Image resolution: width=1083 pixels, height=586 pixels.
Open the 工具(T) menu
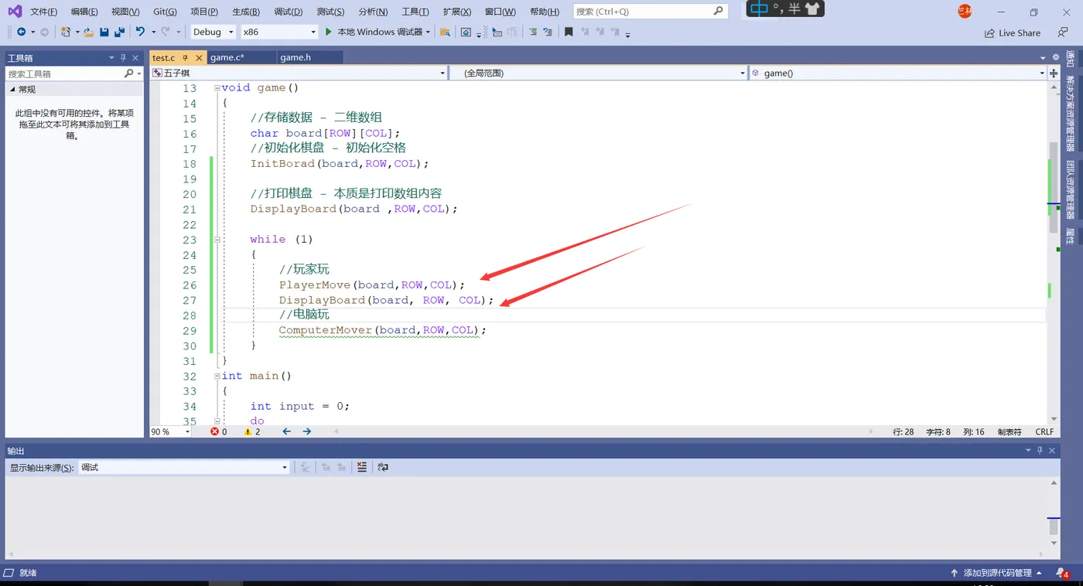pyautogui.click(x=415, y=12)
